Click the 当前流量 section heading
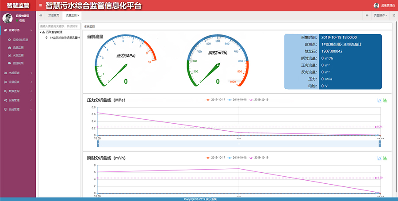The height and width of the screenshot is (201, 398). [95, 37]
